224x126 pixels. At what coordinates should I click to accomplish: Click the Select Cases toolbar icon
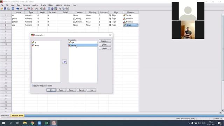coord(56,9)
